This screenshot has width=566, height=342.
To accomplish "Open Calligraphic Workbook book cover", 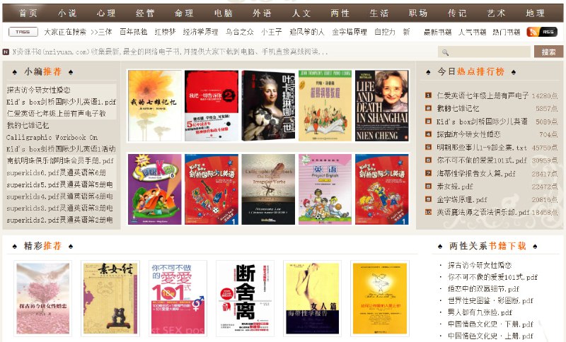I will click(x=268, y=189).
